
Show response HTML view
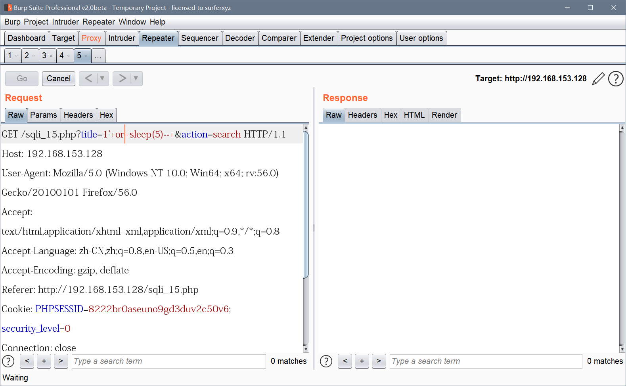(x=414, y=115)
